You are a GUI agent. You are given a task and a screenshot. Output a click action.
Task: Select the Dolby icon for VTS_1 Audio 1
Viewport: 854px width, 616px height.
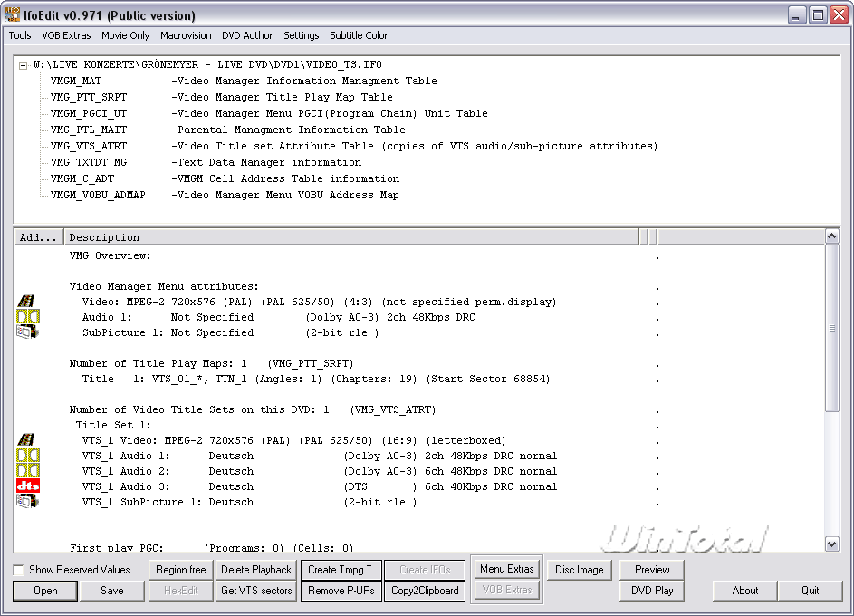click(27, 456)
